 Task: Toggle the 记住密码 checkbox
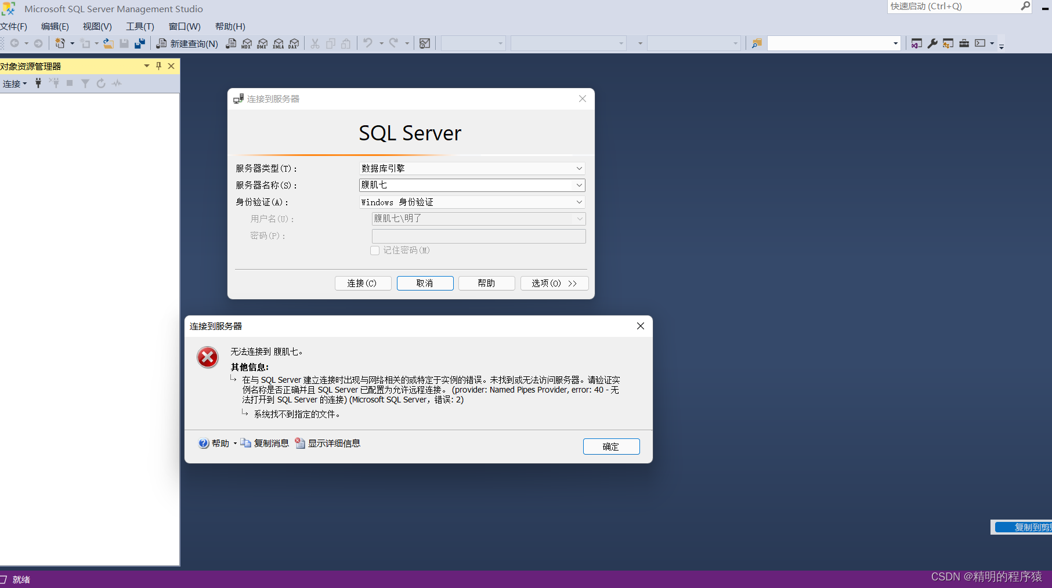click(x=375, y=251)
